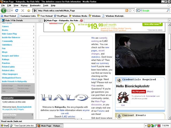Close the Main Page - Halopedia tab
Image resolution: width=171 pixels, height=128 pixels.
(x=81, y=21)
